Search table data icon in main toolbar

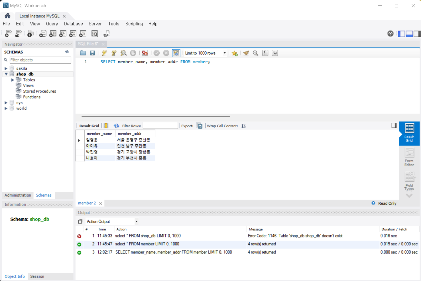(x=95, y=34)
